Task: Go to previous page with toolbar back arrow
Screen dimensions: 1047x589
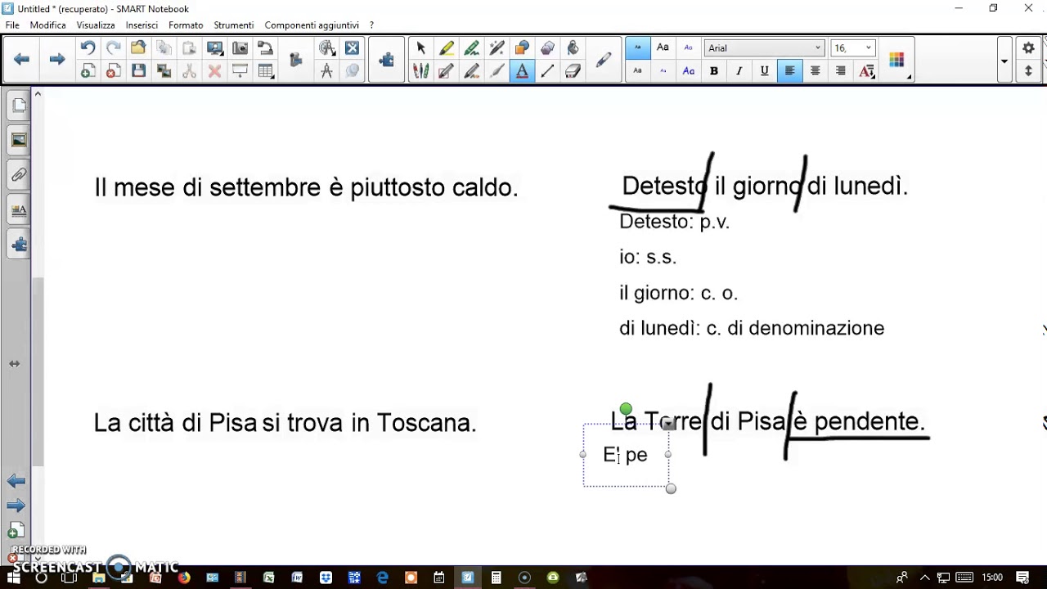Action: point(22,59)
